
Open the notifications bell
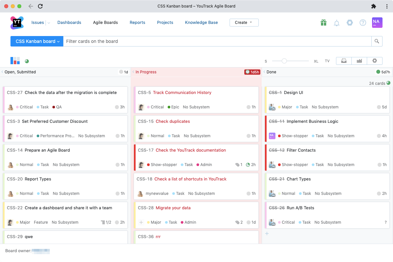click(x=337, y=23)
